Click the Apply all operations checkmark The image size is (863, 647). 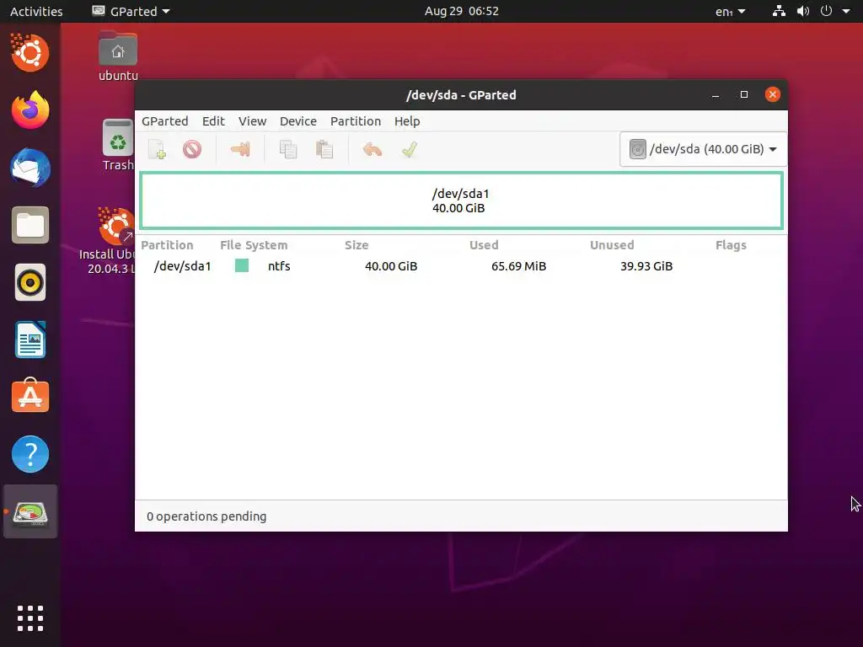click(x=410, y=149)
